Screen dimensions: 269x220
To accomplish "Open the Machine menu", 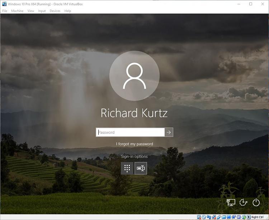I will [x=17, y=11].
